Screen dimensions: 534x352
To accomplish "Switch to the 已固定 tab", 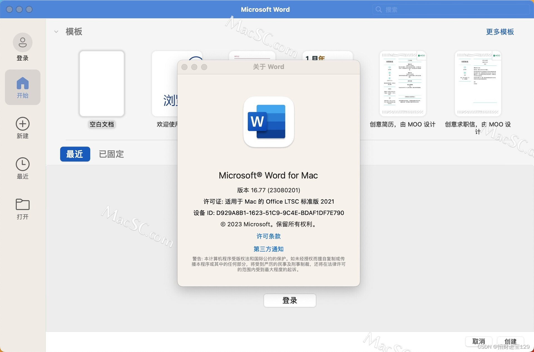I will click(111, 154).
